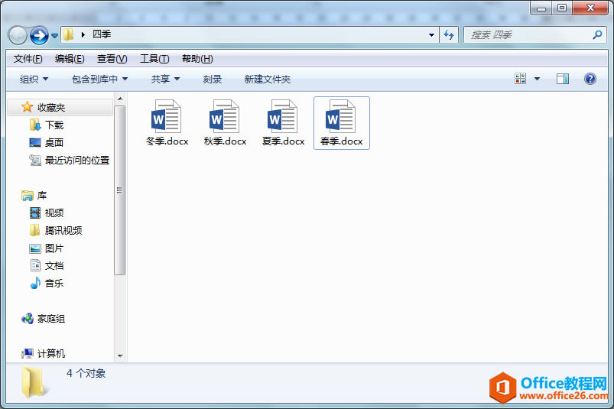Image resolution: width=614 pixels, height=409 pixels.
Task: Open the address bar history dropdown
Action: [x=431, y=35]
